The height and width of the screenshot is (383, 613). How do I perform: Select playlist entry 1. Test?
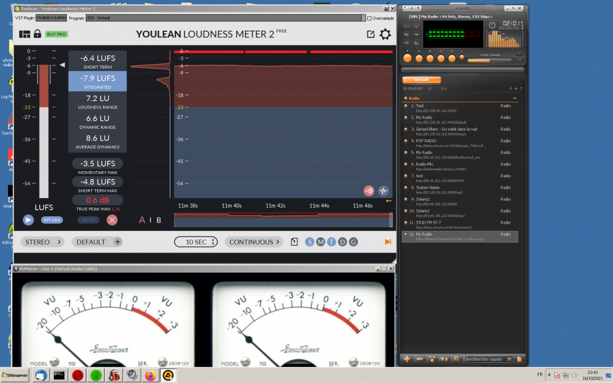click(460, 108)
